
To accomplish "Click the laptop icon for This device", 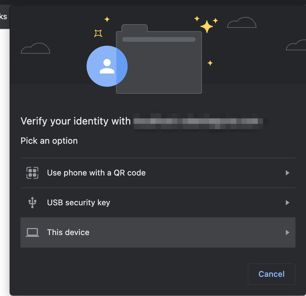I will tap(32, 232).
